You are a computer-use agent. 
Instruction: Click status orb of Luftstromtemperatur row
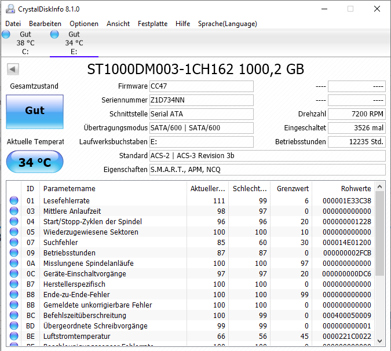(14, 337)
